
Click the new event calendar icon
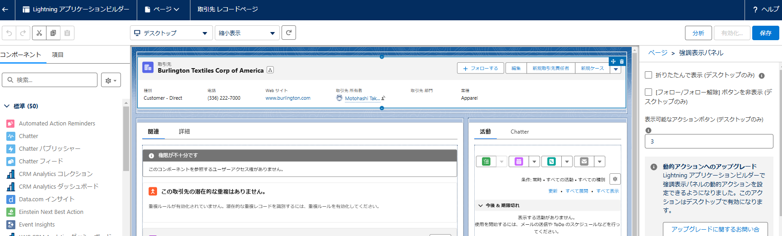(x=518, y=162)
